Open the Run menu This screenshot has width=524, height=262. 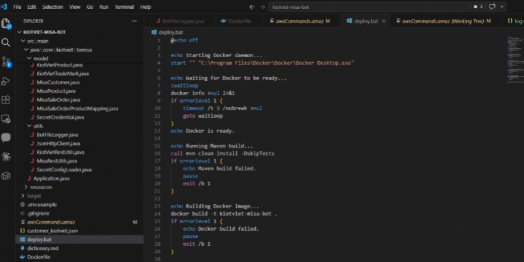point(104,7)
